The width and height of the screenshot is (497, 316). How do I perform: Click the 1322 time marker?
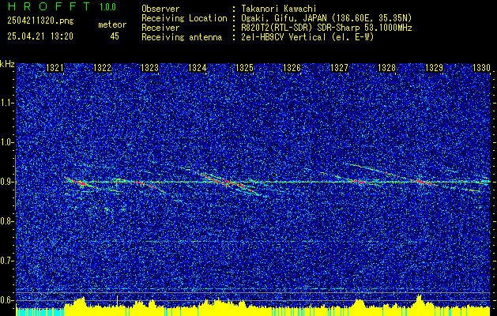pyautogui.click(x=102, y=67)
